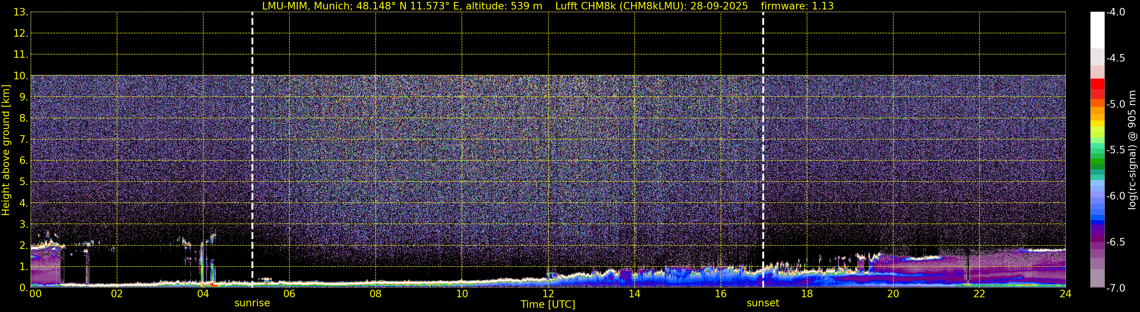Click the '11.' tick on the height axis
Screen dimensions: 1140x312
coord(21,55)
